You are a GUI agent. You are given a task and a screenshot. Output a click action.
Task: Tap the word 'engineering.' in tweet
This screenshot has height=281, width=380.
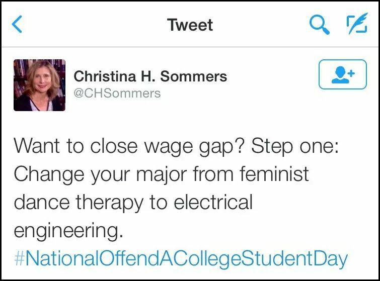coord(68,231)
